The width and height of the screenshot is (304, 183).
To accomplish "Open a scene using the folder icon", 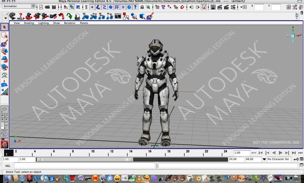I will (47, 7).
